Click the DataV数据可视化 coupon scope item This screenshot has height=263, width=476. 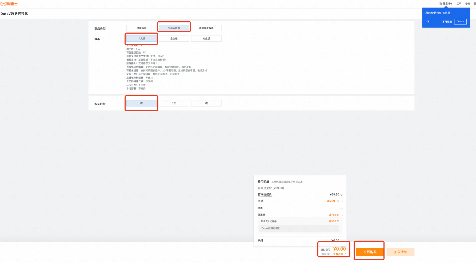click(299, 228)
